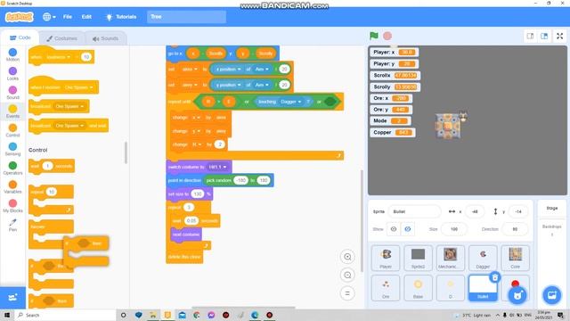Reset workspace zoom to default
Viewport: 570px width, 321px height.
coord(347,293)
